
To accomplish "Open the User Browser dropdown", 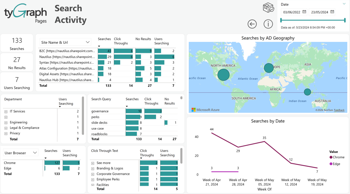I will coord(21,153).
